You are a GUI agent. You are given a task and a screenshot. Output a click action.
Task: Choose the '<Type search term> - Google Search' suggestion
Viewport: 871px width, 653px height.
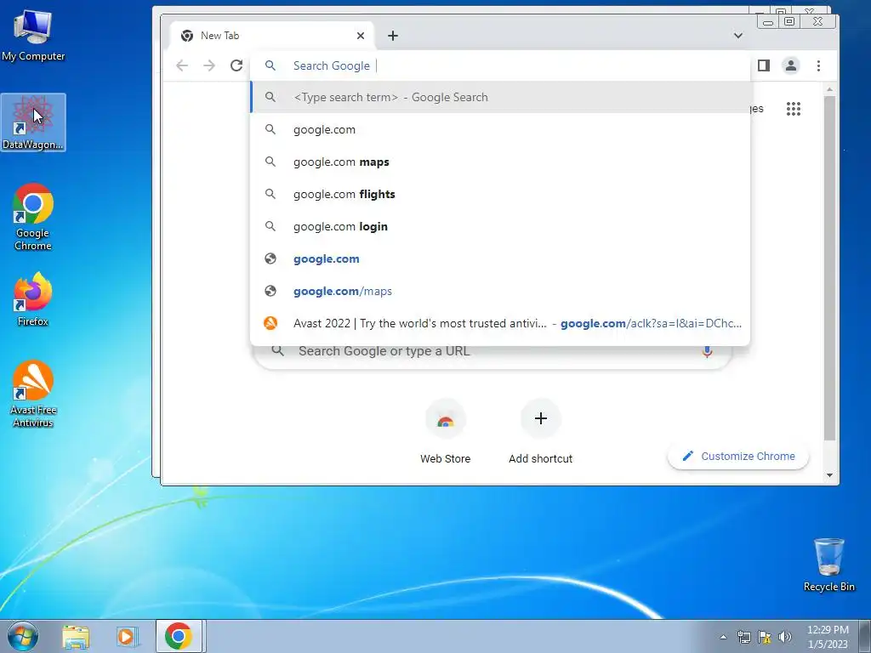pos(500,97)
